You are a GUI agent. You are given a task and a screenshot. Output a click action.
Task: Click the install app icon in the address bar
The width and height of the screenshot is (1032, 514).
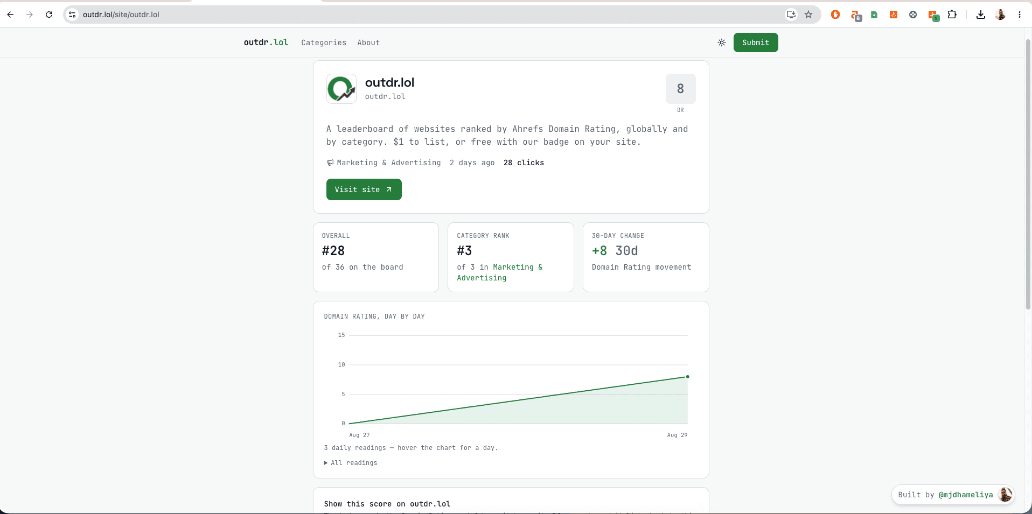coord(791,15)
